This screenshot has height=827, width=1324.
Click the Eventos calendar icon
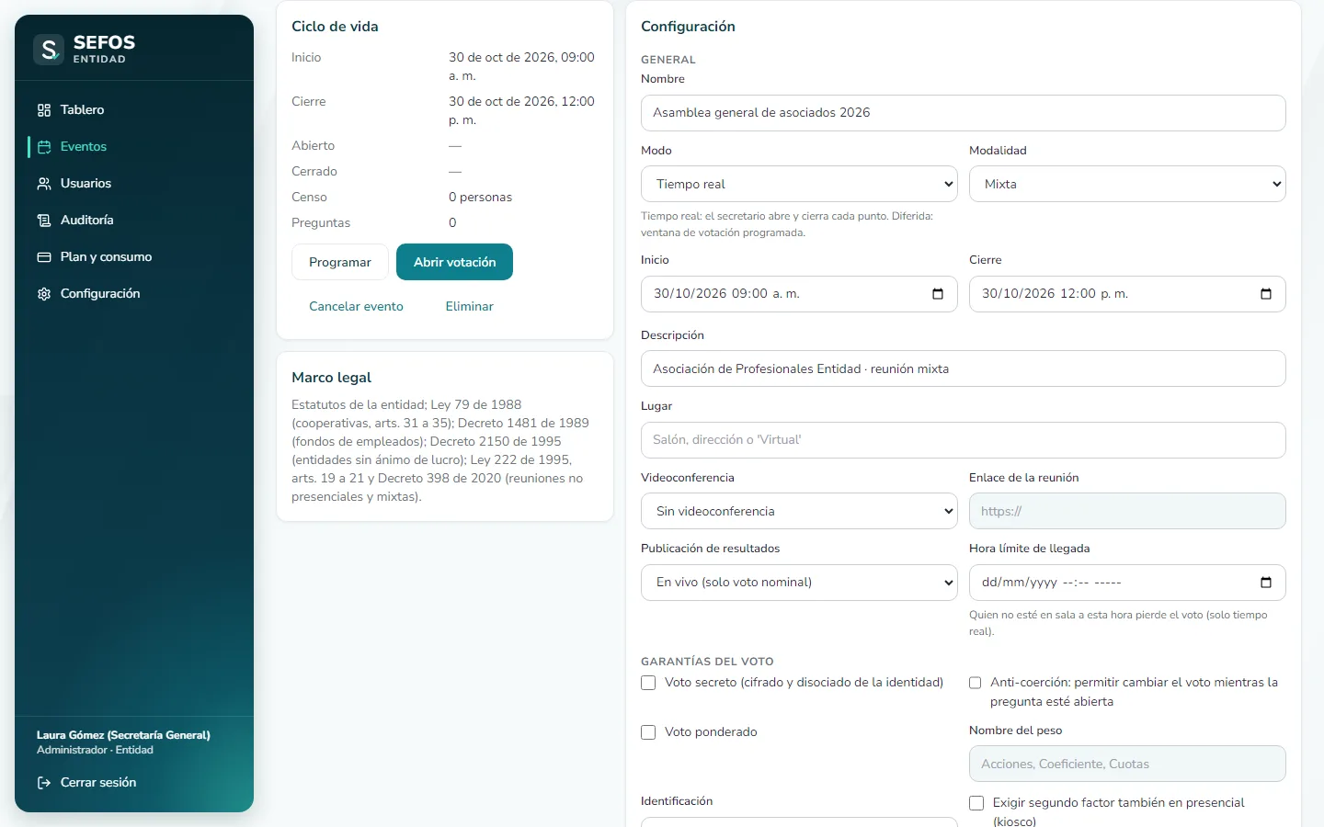[x=44, y=147]
